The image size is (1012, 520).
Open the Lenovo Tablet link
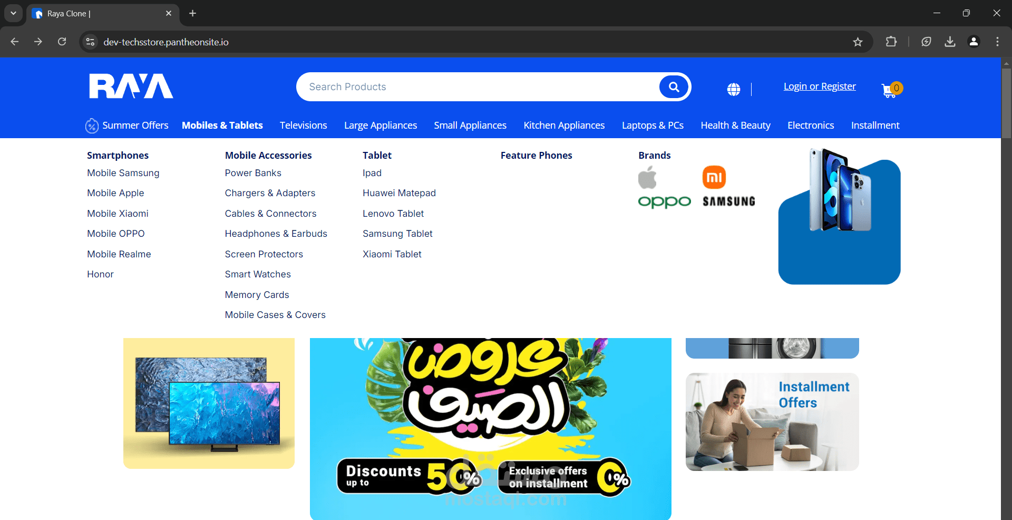[x=393, y=214]
